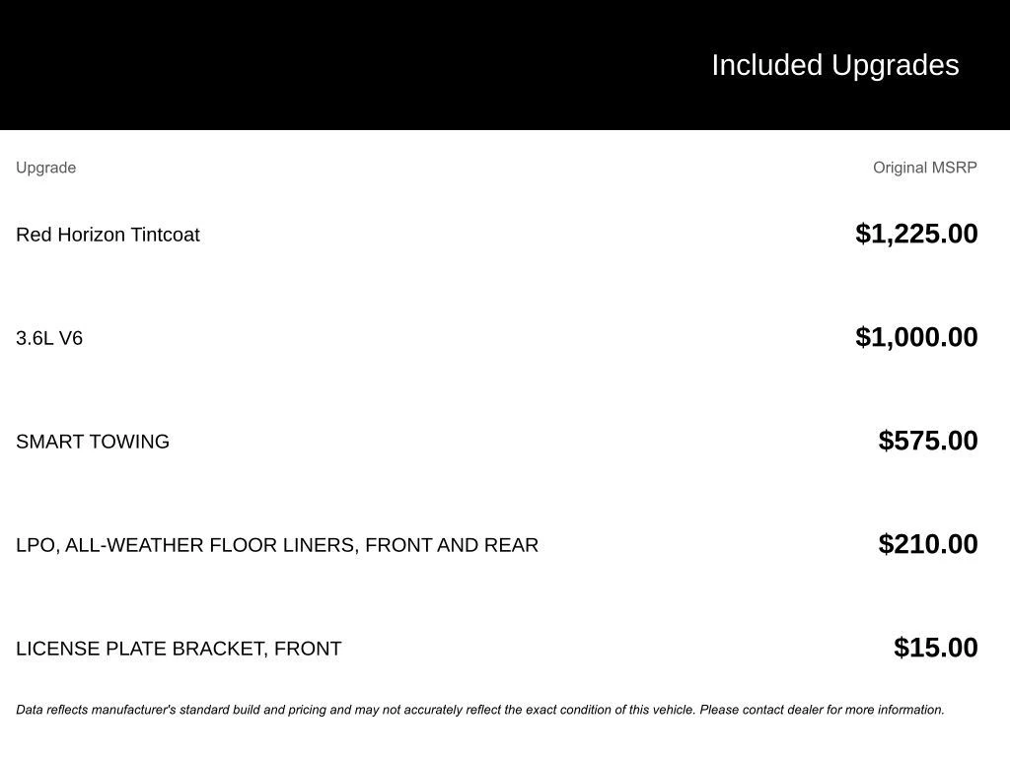Select the all-weather floor liners upgrade
The image size is (1010, 757).
[x=277, y=545]
